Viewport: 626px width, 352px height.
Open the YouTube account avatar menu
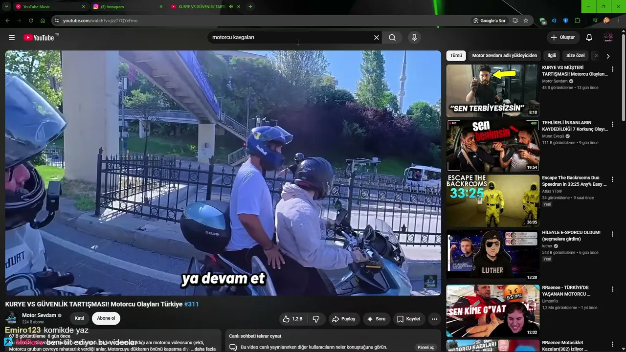tap(608, 38)
